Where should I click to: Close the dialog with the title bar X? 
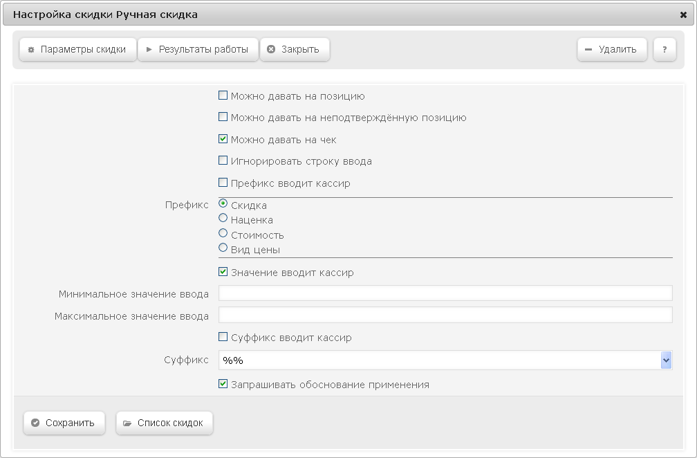coord(684,15)
